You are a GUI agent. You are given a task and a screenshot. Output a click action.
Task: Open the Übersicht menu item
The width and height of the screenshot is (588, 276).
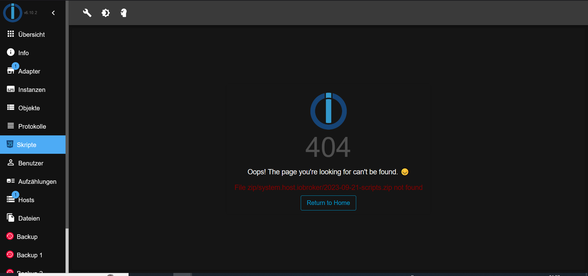pyautogui.click(x=33, y=34)
